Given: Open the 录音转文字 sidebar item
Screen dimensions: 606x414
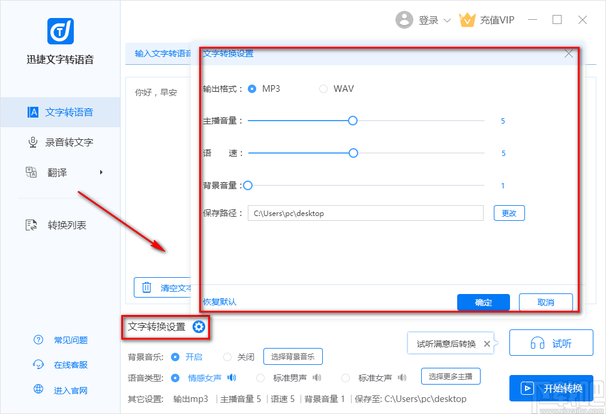Looking at the screenshot, I should (60, 142).
